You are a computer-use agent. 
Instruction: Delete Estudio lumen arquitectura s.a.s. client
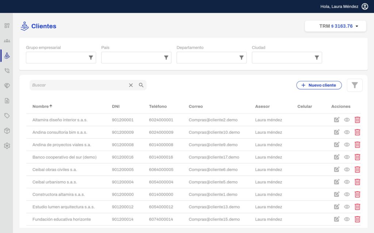[x=357, y=207]
